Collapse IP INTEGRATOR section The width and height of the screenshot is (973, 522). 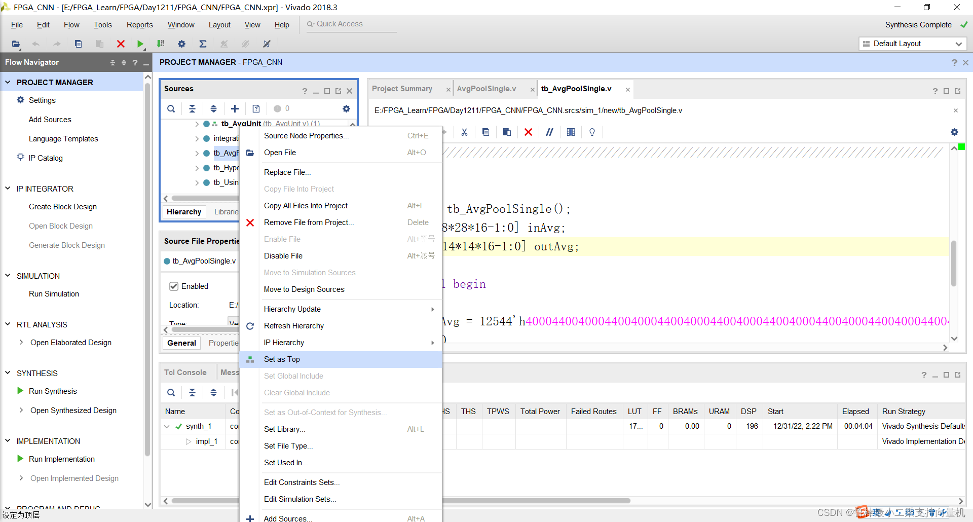pos(8,188)
